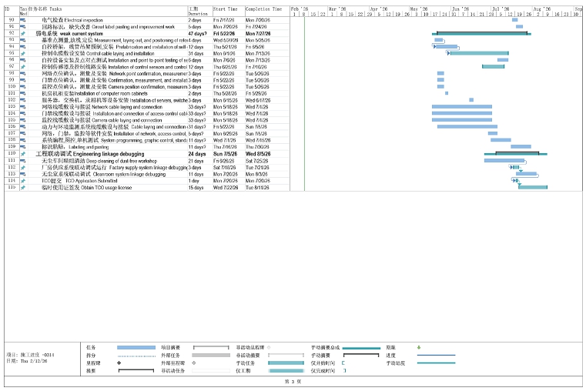Click the Tasks name column header
586x391 pixels.
[71, 9]
